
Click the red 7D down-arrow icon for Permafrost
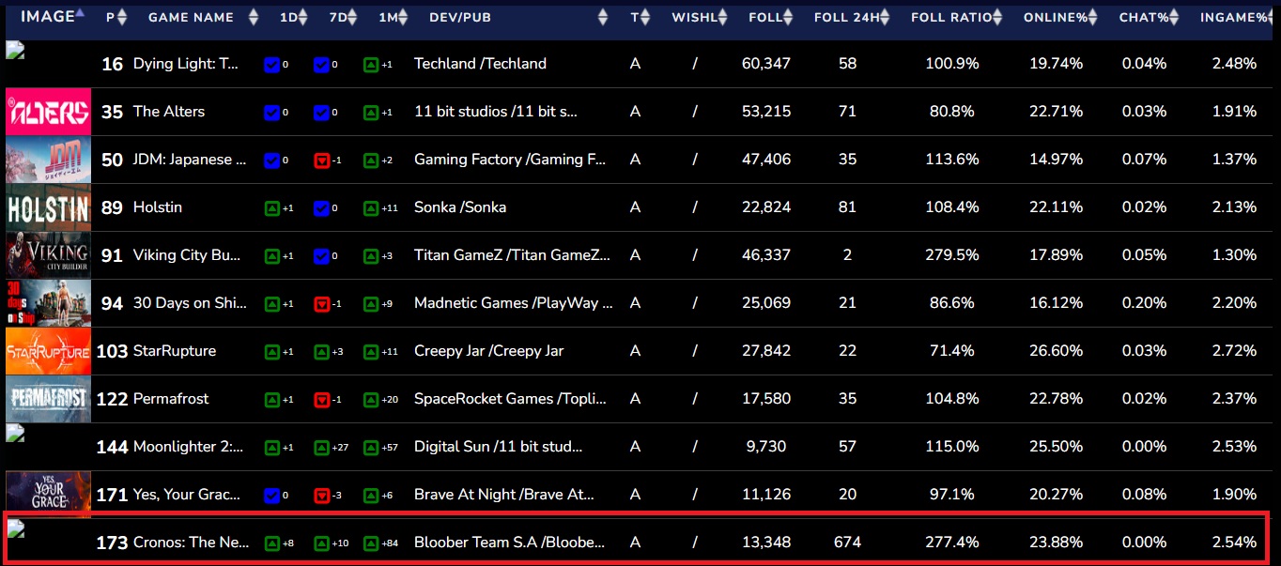point(321,399)
